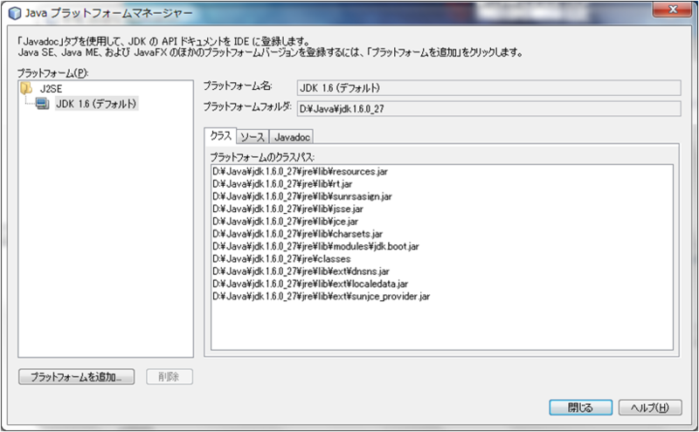Viewport: 699px width, 432px height.
Task: Select the jre\classes classpath entry
Action: [281, 258]
